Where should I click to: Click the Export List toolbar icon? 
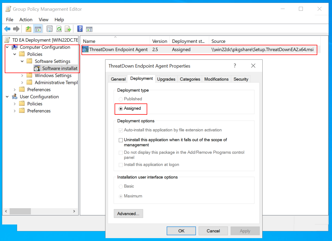click(68, 29)
